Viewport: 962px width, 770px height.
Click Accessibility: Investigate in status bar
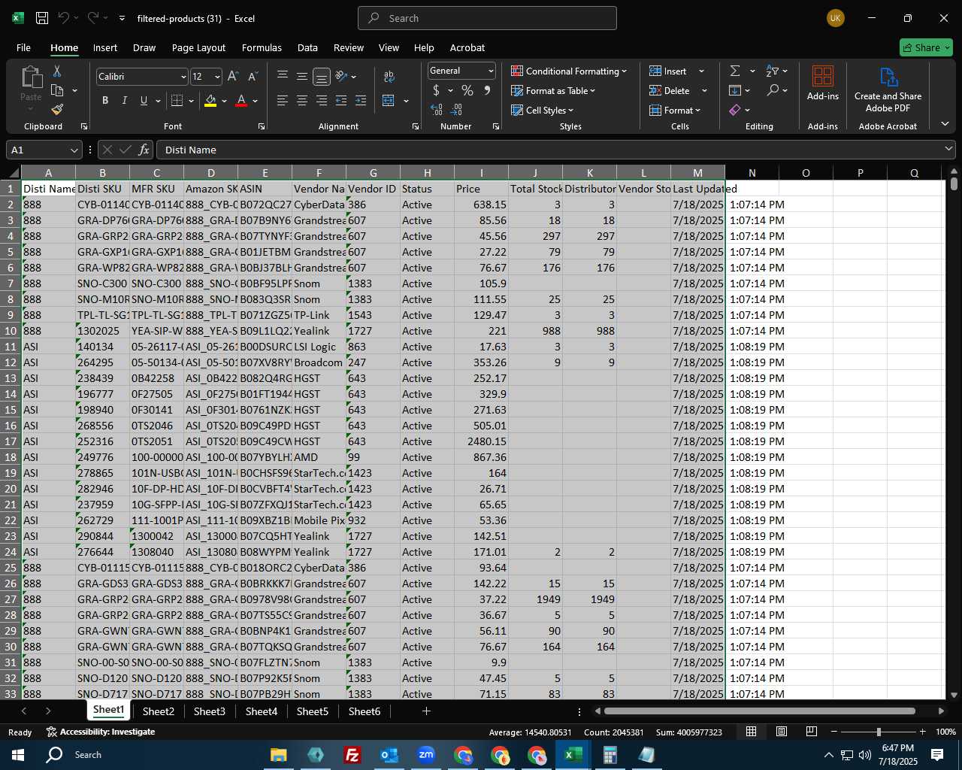[x=101, y=732]
